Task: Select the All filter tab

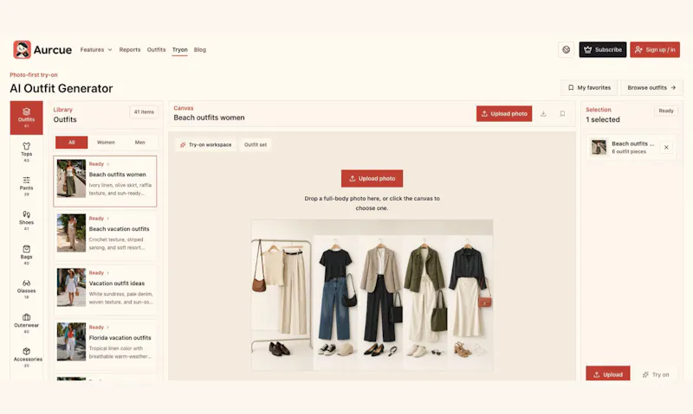Action: click(72, 143)
